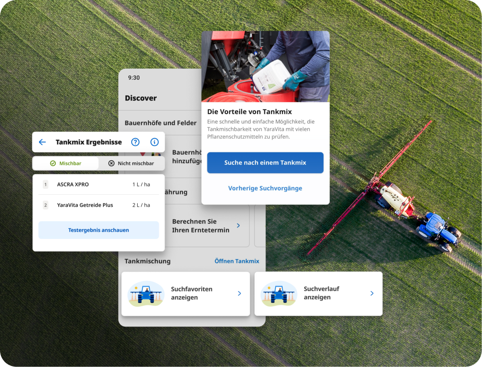This screenshot has width=482, height=367.
Task: Click the number 1 badge beside ASCRA XPRO
Action: point(46,185)
